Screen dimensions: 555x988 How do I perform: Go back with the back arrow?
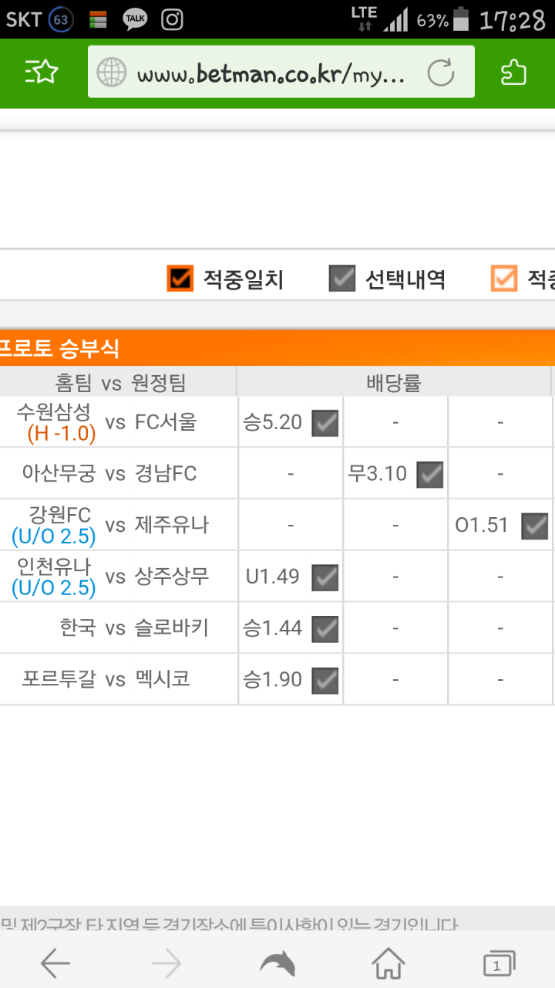(55, 963)
